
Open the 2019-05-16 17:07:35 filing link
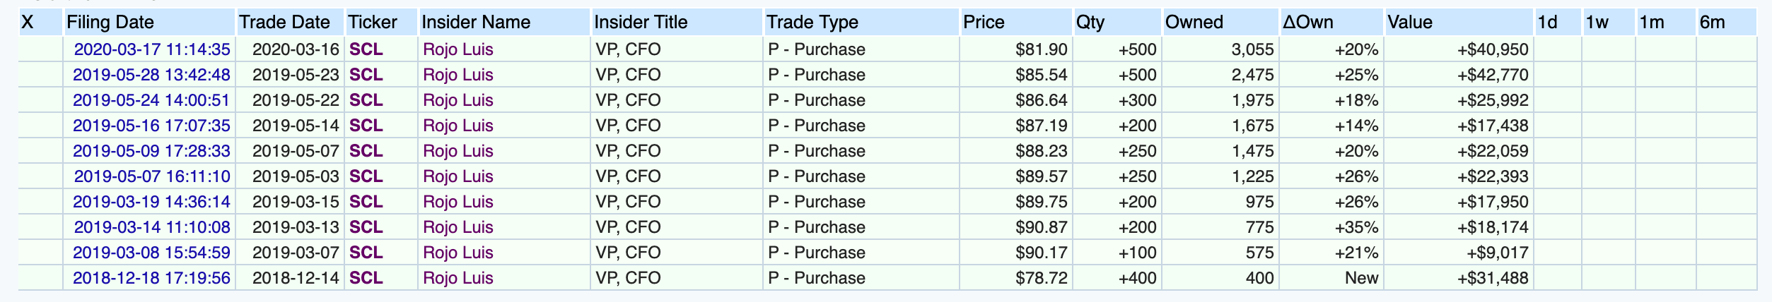151,126
